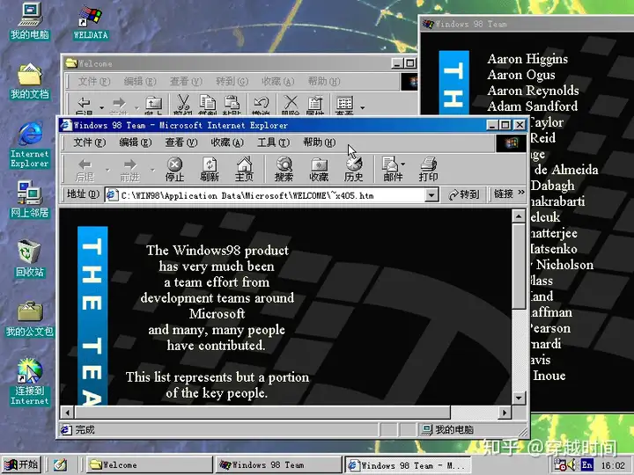Open the 工具 menu in Internet Explorer
634x475 pixels.
(x=273, y=142)
